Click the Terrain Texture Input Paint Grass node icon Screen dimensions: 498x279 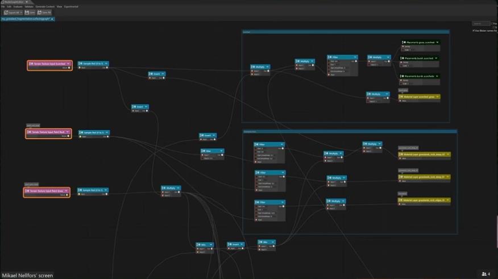[x=27, y=191]
